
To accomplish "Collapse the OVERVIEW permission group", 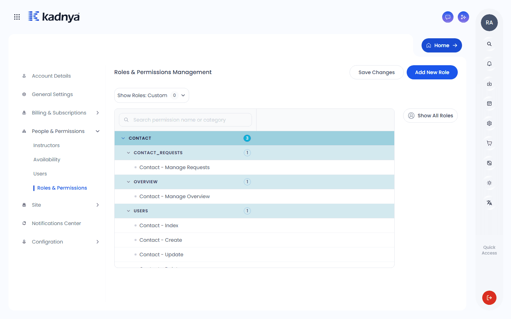I will pyautogui.click(x=254, y=182).
